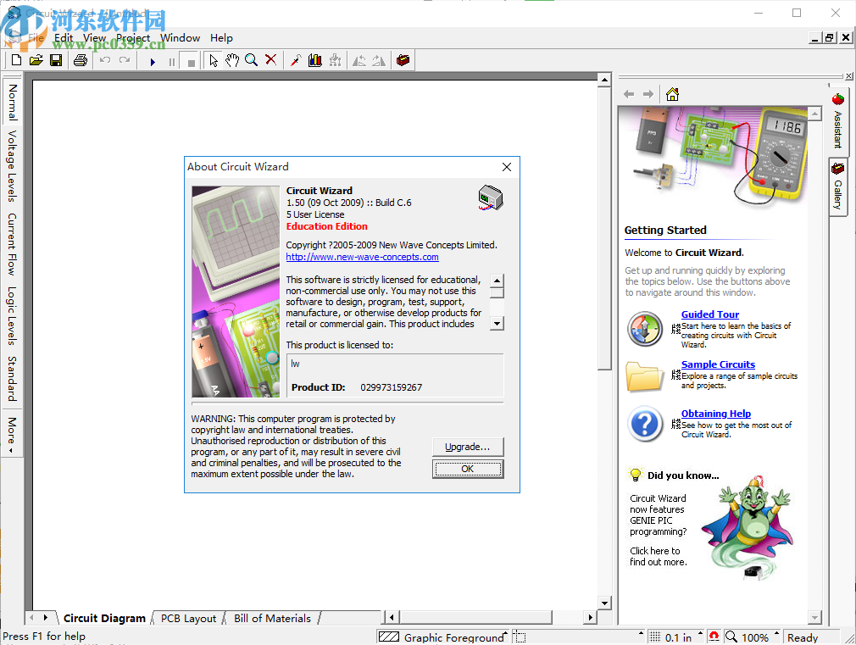Open the View menu
The image size is (856, 645).
(94, 37)
